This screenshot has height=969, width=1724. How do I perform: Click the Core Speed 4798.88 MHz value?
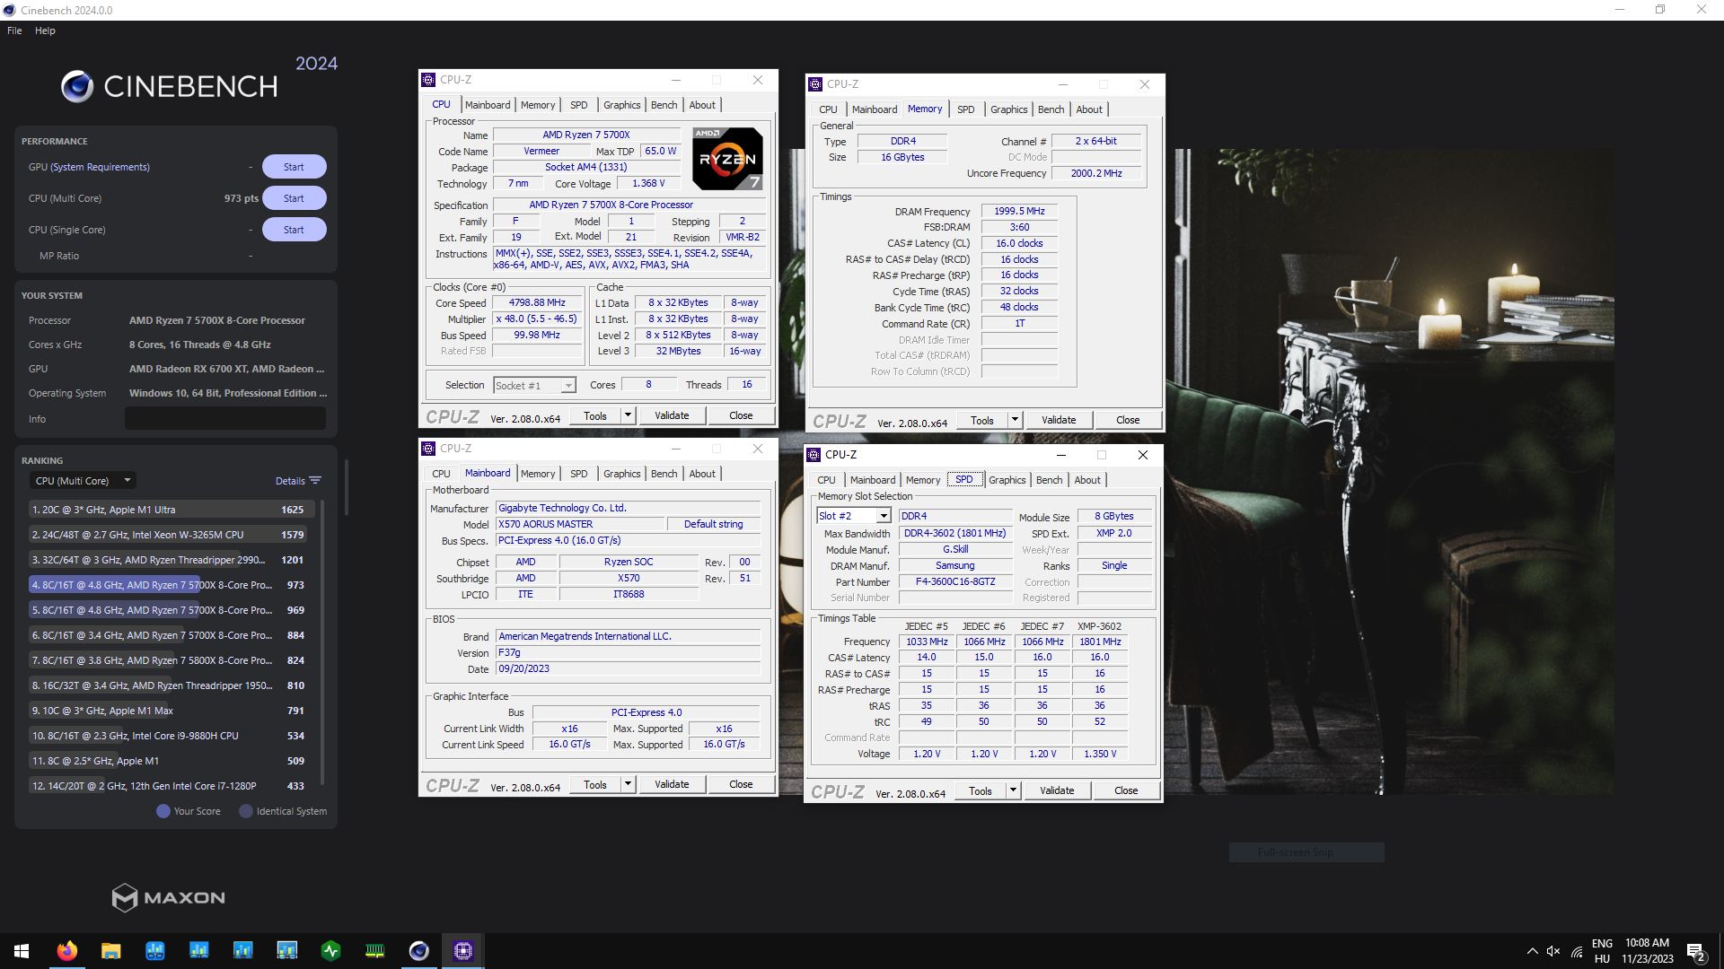pos(537,302)
